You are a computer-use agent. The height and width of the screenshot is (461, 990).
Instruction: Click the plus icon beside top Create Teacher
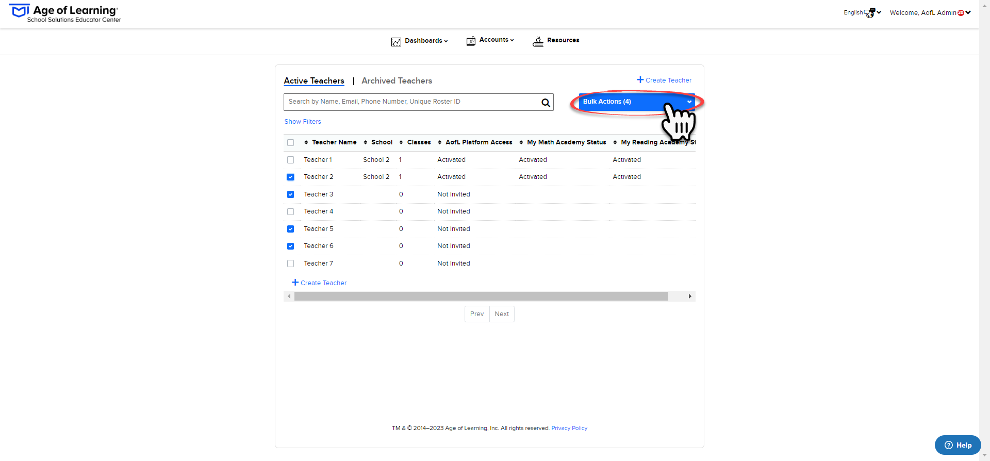(x=640, y=80)
